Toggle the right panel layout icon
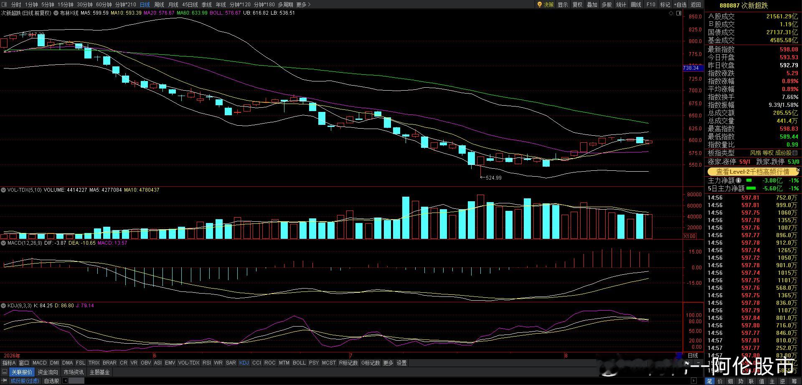Image resolution: width=802 pixels, height=385 pixels. (679, 13)
